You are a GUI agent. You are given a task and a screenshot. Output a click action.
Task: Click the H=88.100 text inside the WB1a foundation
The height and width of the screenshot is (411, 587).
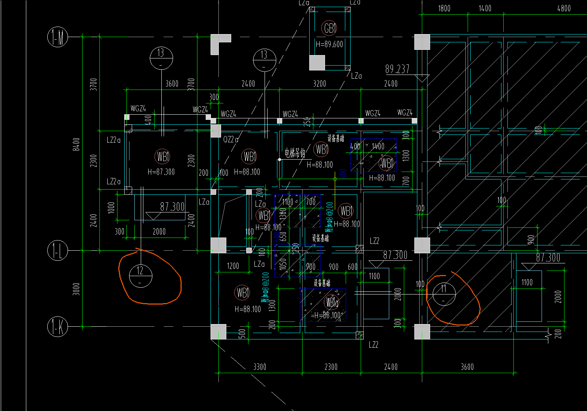(x=327, y=315)
